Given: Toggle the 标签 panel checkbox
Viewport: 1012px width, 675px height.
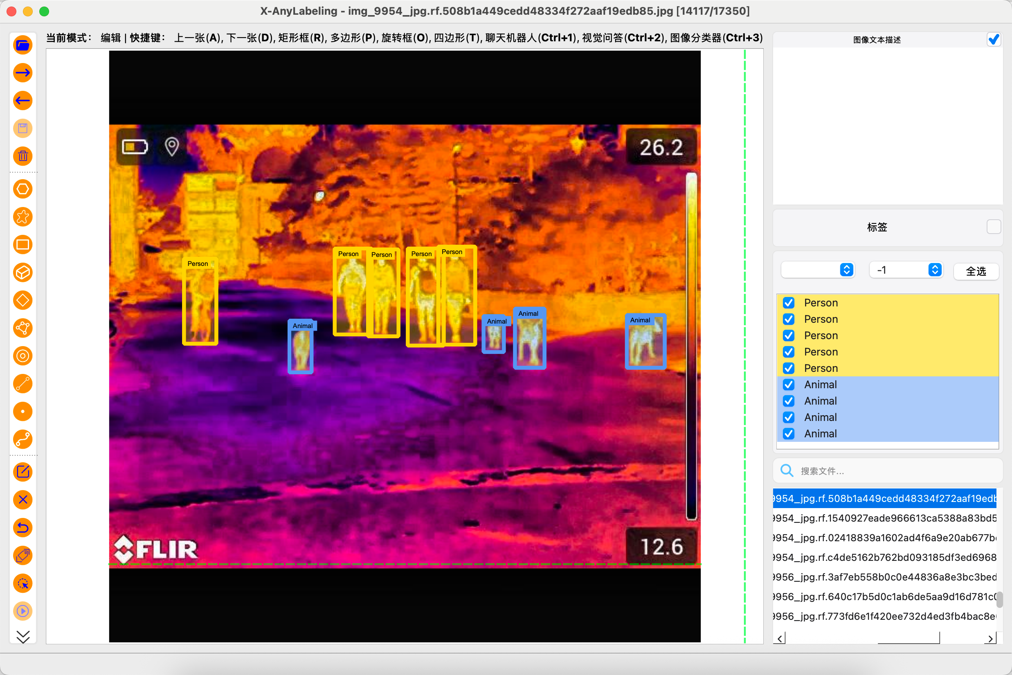Looking at the screenshot, I should [x=994, y=227].
